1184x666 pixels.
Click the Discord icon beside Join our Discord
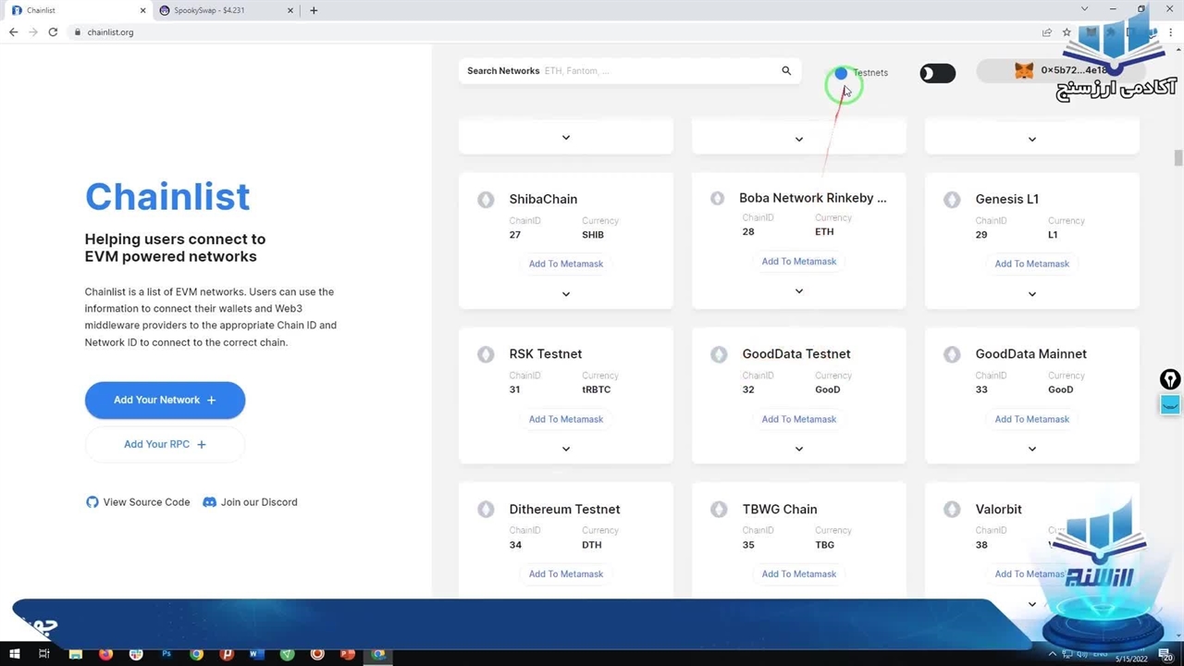[x=209, y=502]
